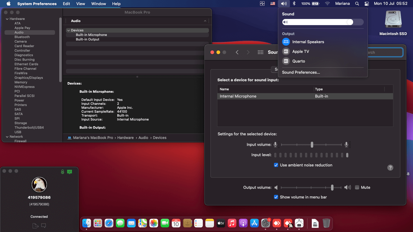Click the Audio header collapse chevron
Viewport: 413px width, 232px height.
pos(205,21)
